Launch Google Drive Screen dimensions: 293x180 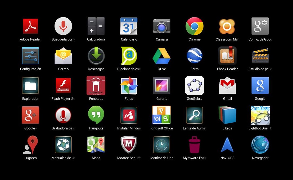click(x=162, y=56)
